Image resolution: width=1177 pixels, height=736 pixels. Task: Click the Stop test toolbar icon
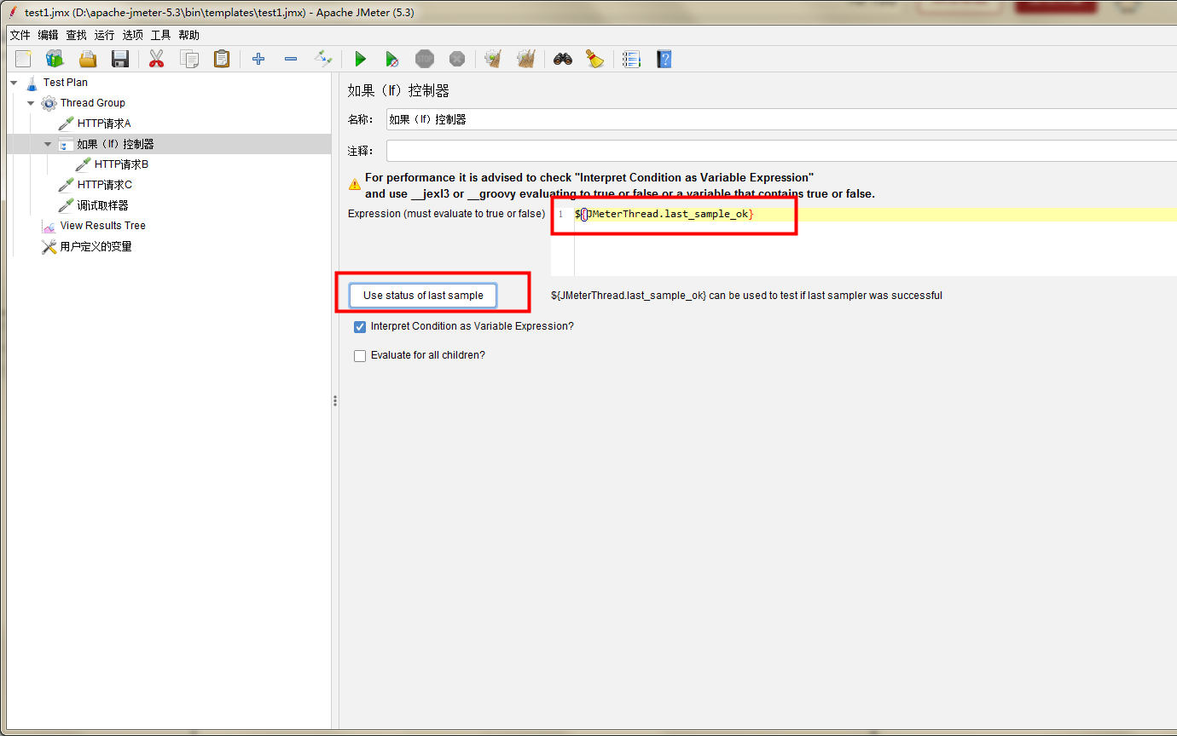(425, 59)
